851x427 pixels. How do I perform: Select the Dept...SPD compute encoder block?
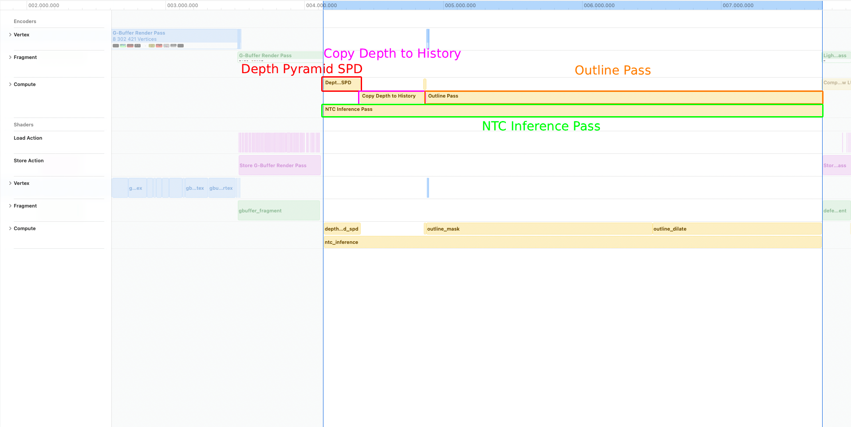[x=341, y=84]
